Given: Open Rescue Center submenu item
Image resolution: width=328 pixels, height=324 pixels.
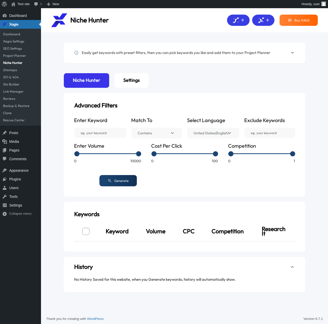Looking at the screenshot, I should point(14,120).
